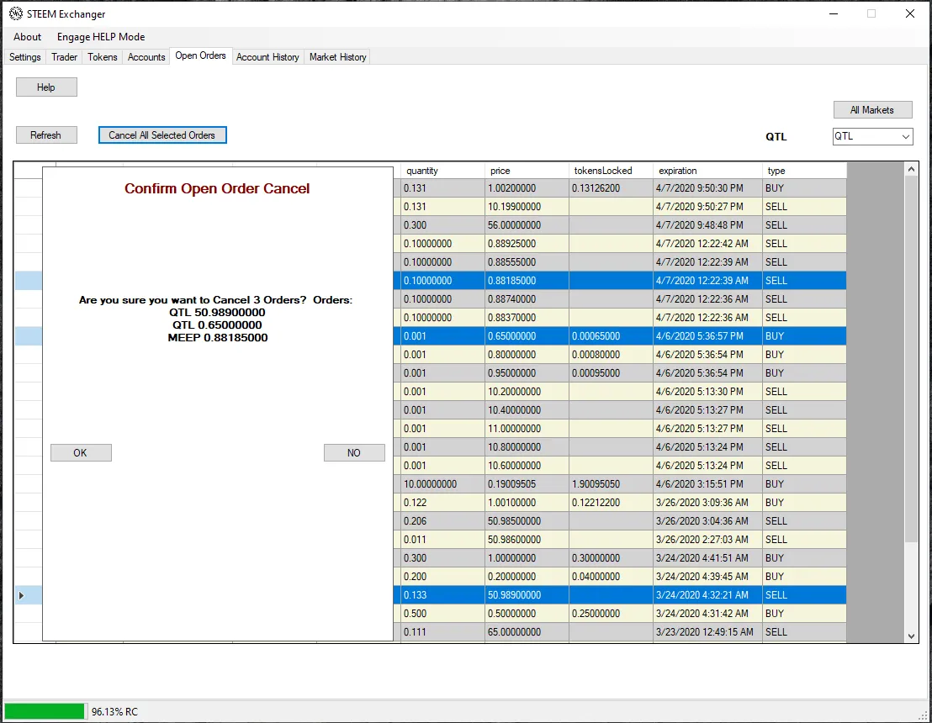
Task: Click tokensLocked cell 0.00095000
Action: click(611, 373)
